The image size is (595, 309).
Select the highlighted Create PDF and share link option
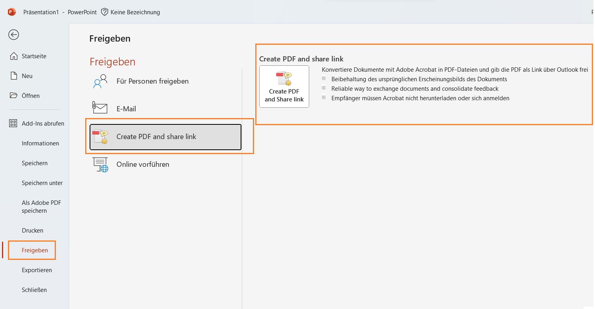pyautogui.click(x=156, y=137)
